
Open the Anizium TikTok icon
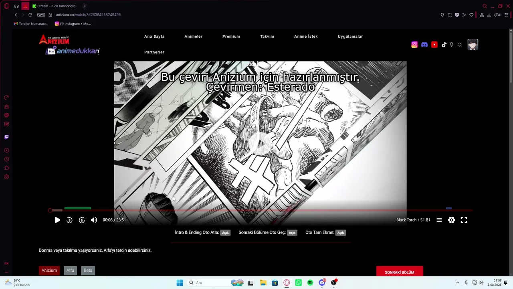pos(444,45)
